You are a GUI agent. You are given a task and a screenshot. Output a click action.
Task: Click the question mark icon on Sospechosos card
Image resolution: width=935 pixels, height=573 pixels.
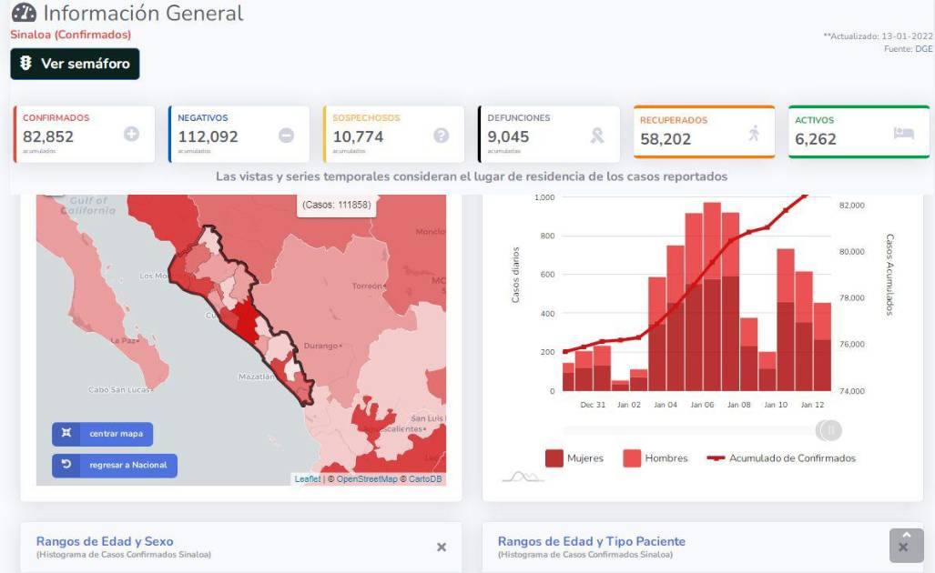tap(441, 135)
